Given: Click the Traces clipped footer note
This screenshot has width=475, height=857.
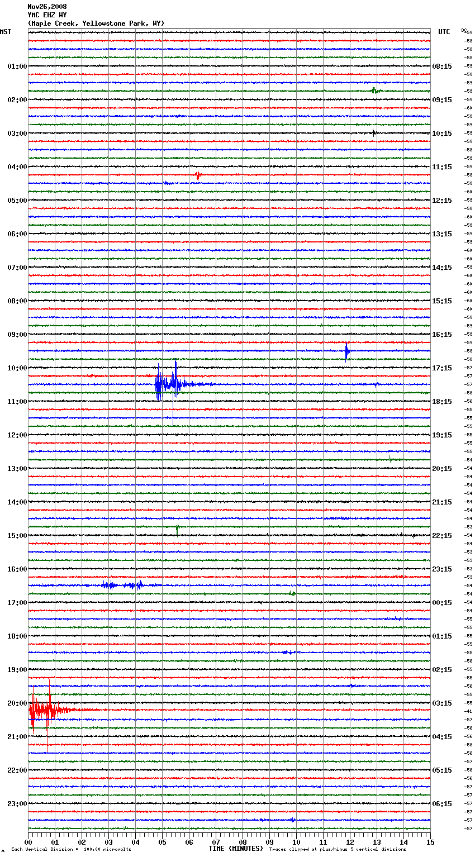Looking at the screenshot, I should pos(338,849).
